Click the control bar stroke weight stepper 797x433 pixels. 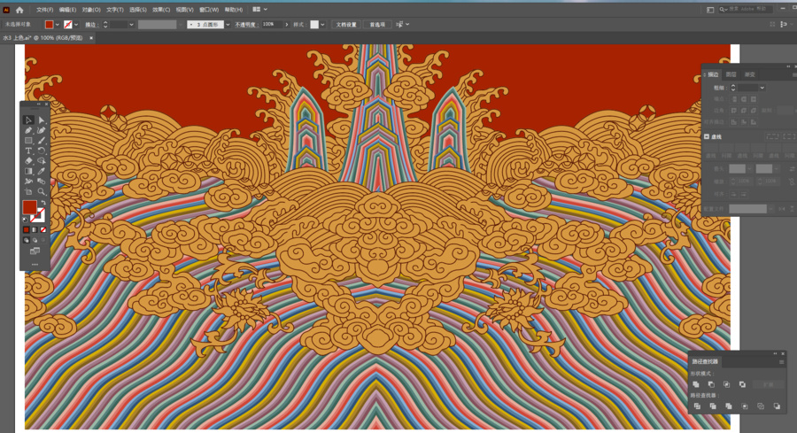[105, 25]
